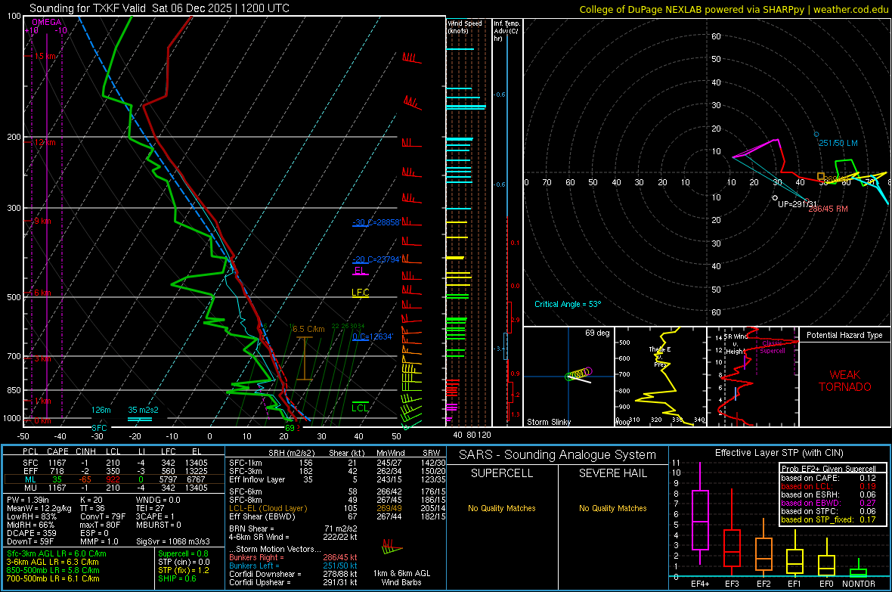Screen dimensions: 892x592
Task: Click the yellow LFC level label
Action: click(x=360, y=293)
